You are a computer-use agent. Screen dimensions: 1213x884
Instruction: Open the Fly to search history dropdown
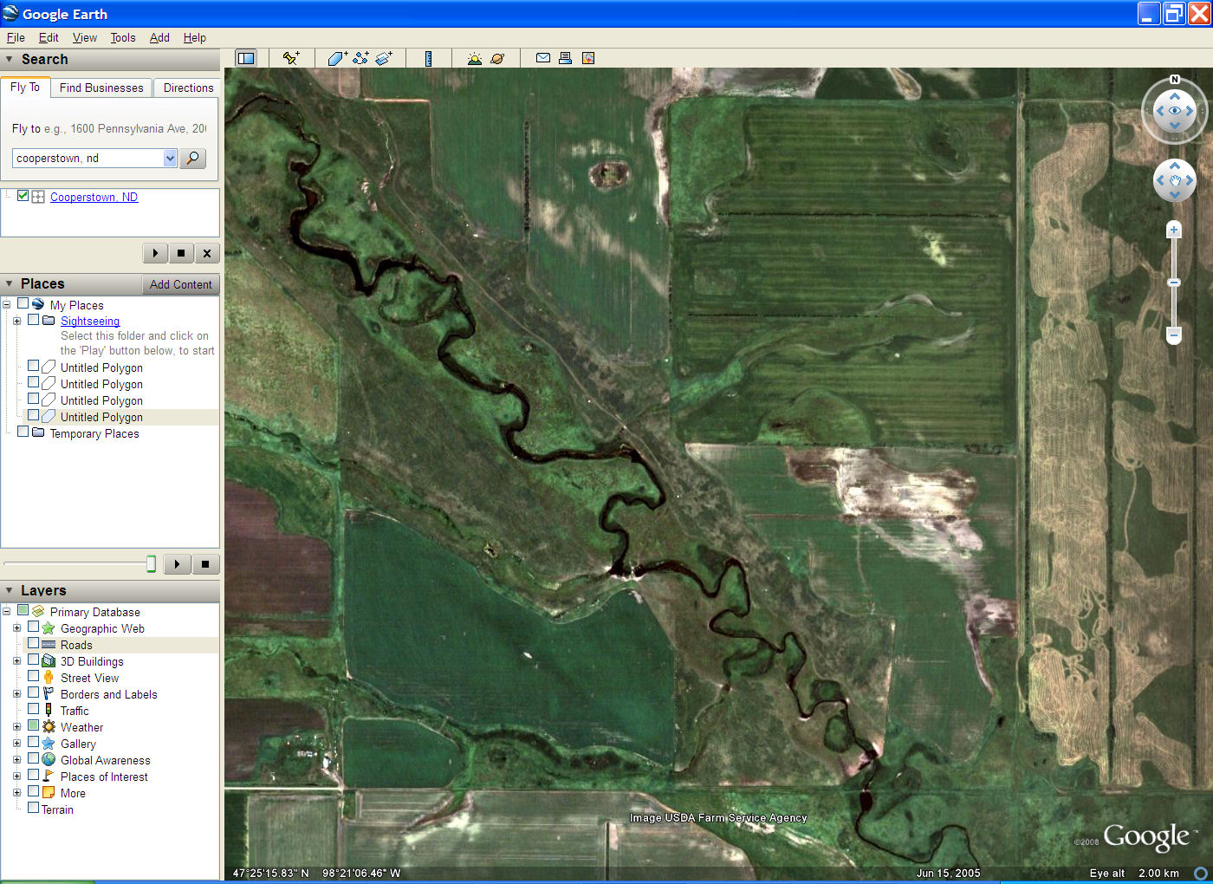170,158
